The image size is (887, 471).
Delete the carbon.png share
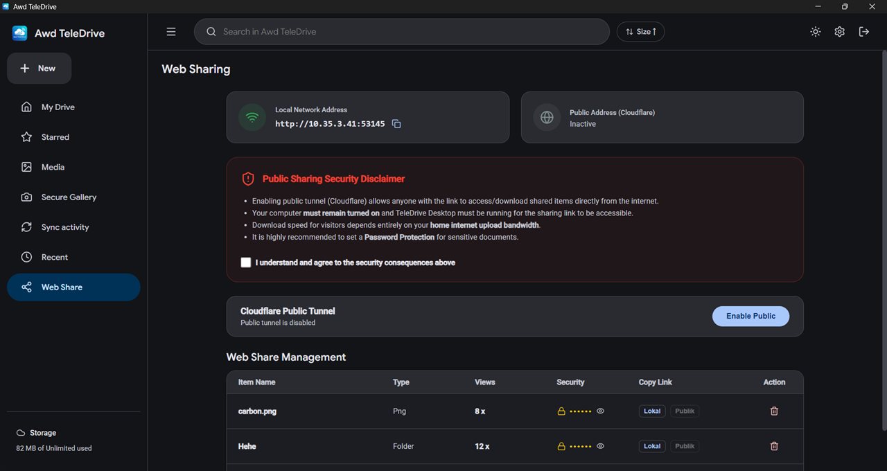point(774,411)
